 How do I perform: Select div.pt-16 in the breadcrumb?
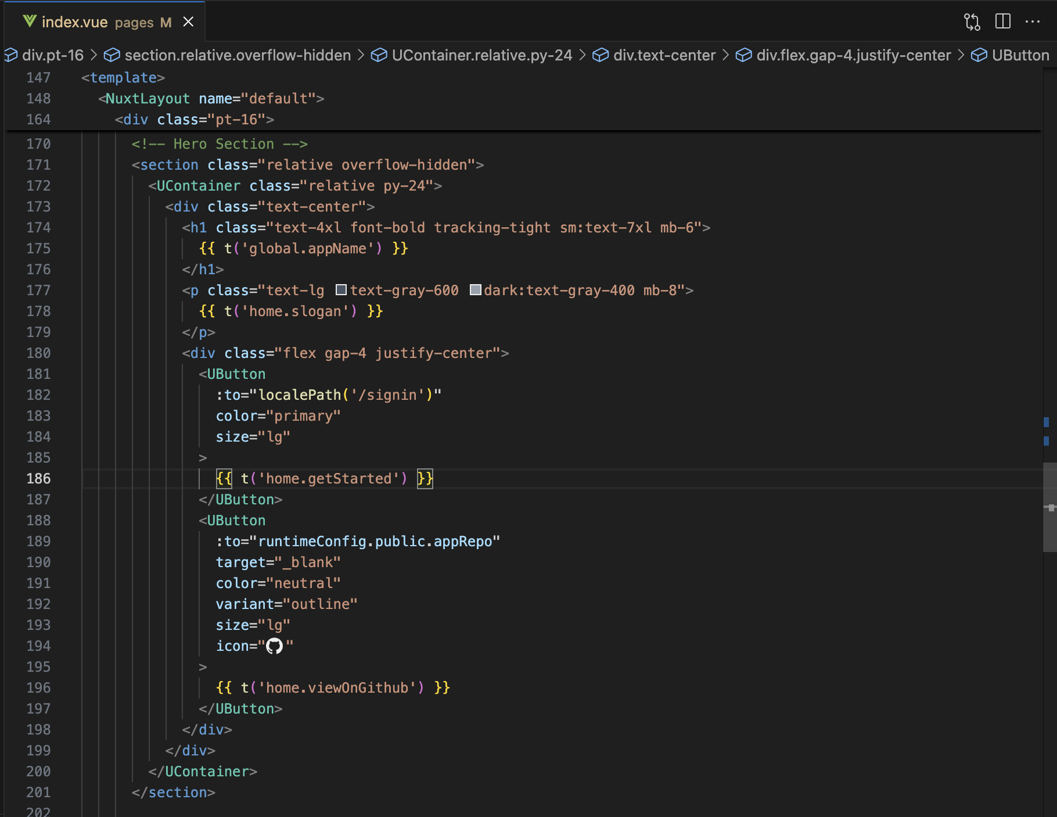point(52,55)
